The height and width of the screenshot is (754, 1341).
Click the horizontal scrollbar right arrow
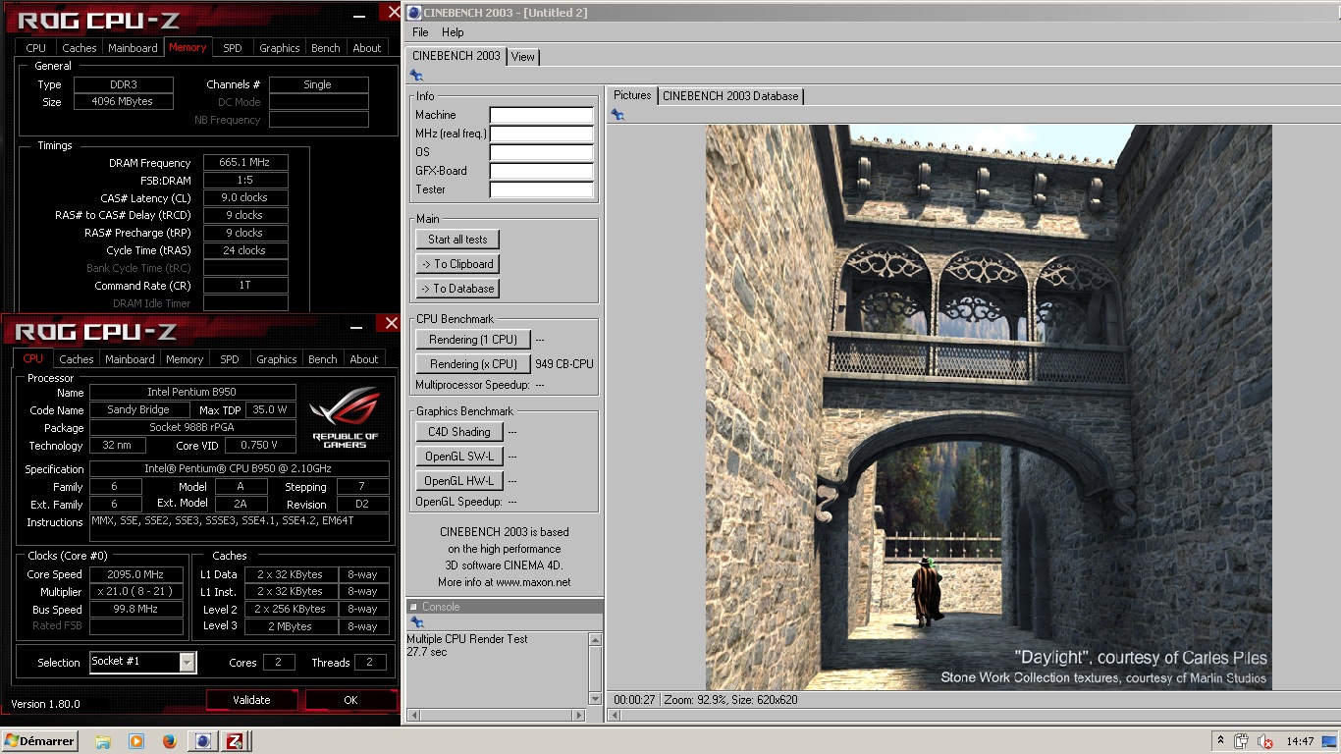pos(579,716)
